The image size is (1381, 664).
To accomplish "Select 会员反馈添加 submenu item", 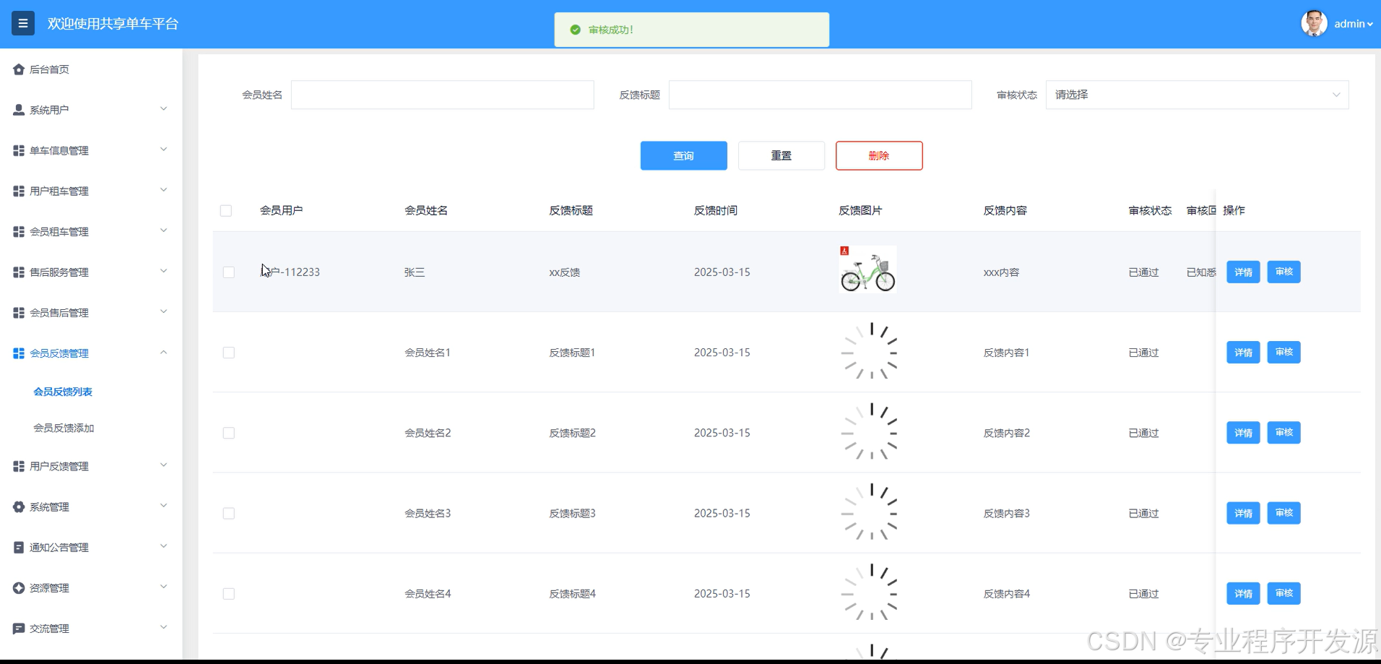I will coord(64,428).
